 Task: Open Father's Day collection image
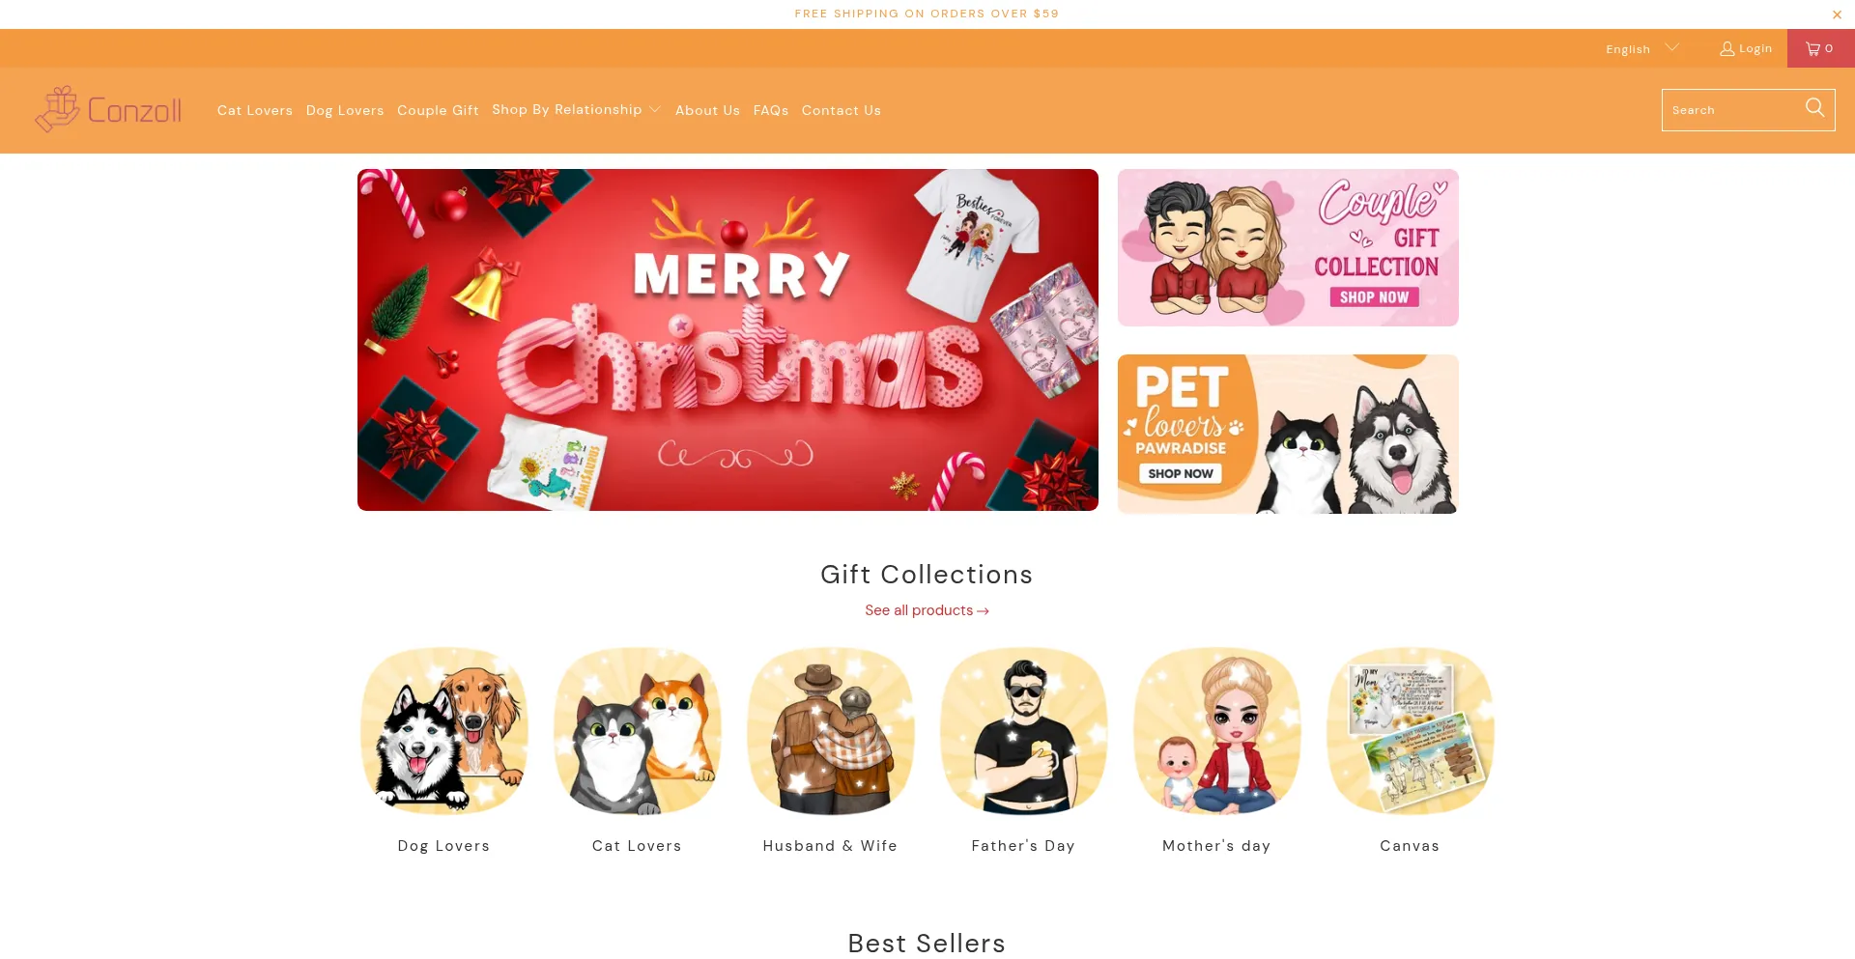[x=1024, y=731]
